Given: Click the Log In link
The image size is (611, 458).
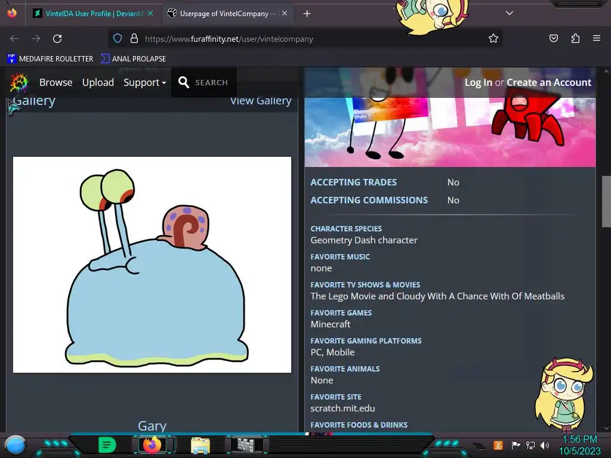Looking at the screenshot, I should [x=478, y=82].
